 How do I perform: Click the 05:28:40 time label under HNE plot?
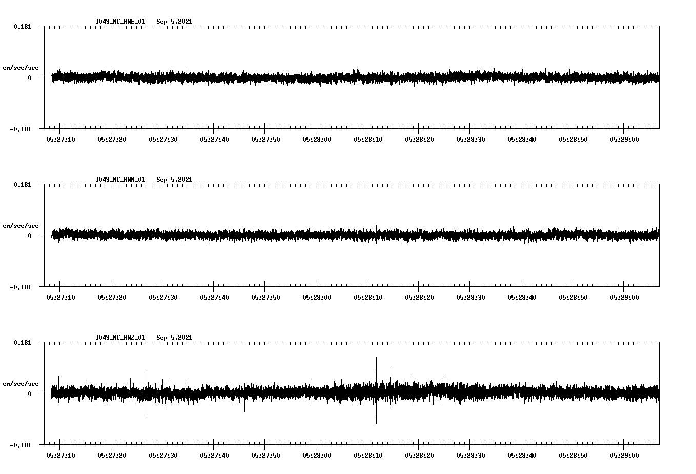tap(522, 139)
